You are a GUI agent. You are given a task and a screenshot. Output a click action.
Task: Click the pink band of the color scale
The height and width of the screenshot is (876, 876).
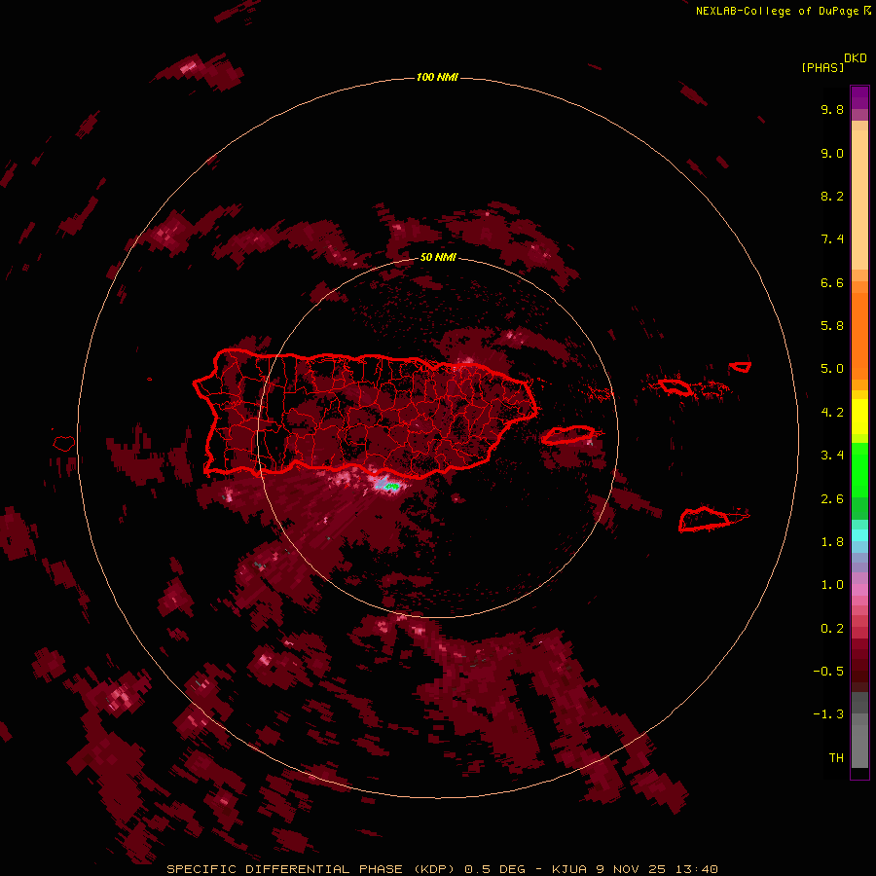(x=859, y=590)
